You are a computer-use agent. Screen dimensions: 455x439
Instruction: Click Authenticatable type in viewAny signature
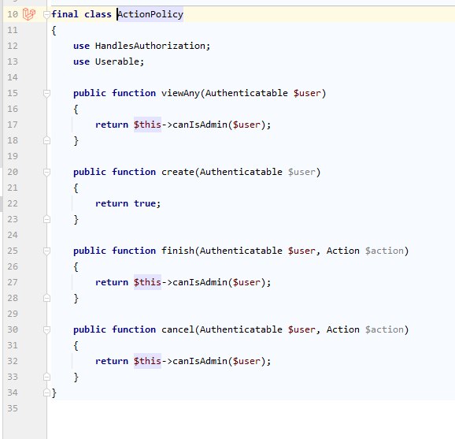pos(246,93)
